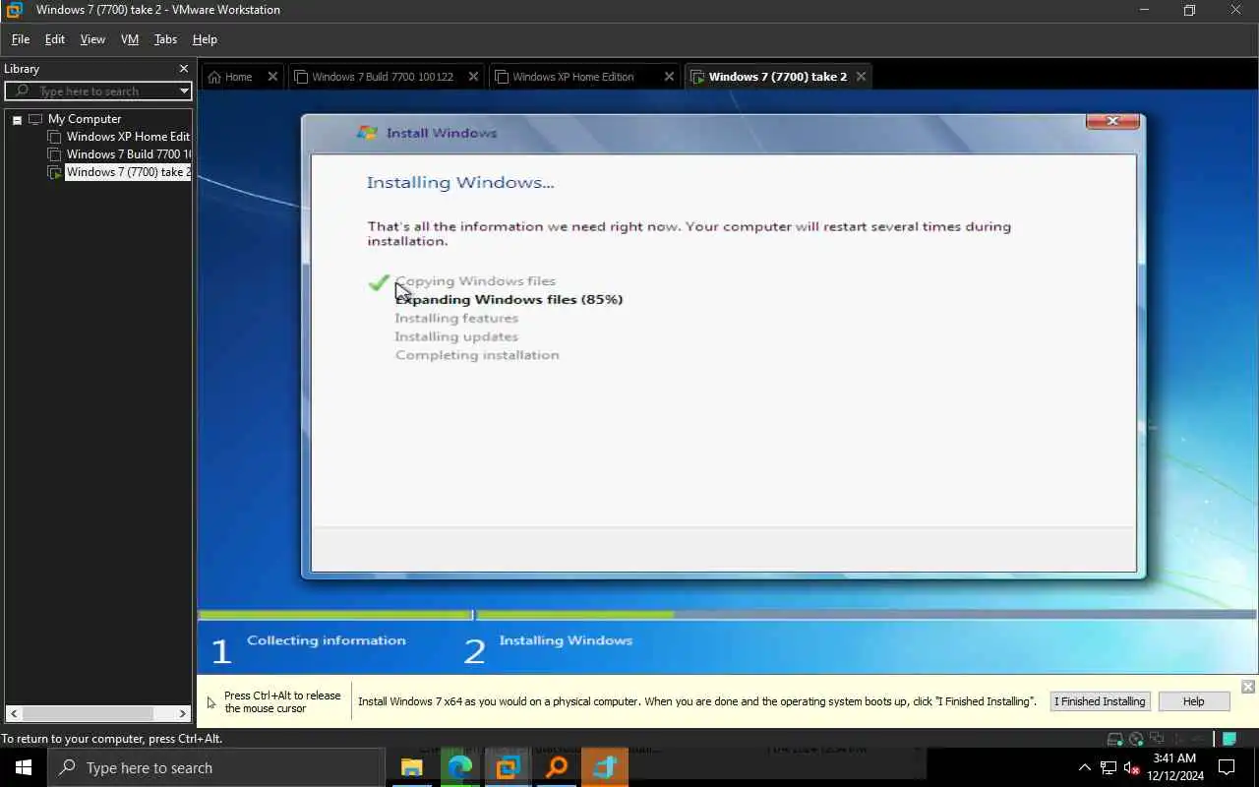1259x787 pixels.
Task: Click the Collecting information stage label
Action: click(326, 640)
